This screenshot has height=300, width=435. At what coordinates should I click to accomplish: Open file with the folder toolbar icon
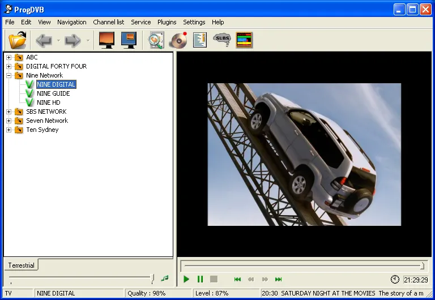[18, 40]
